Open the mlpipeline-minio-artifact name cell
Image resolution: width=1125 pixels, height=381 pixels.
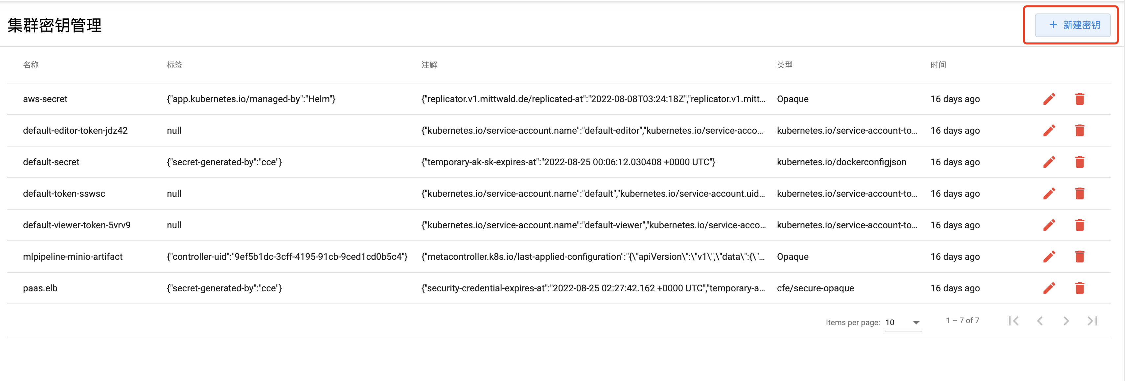point(73,257)
